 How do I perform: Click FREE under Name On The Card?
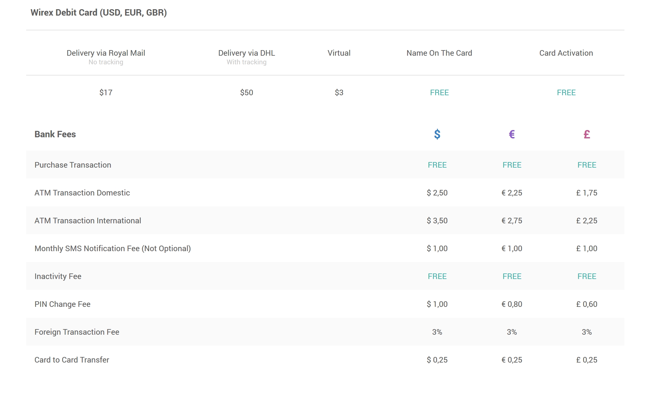click(439, 92)
